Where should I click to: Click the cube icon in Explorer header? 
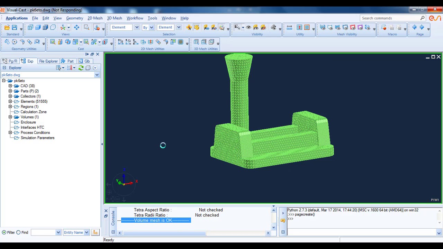pos(88,68)
